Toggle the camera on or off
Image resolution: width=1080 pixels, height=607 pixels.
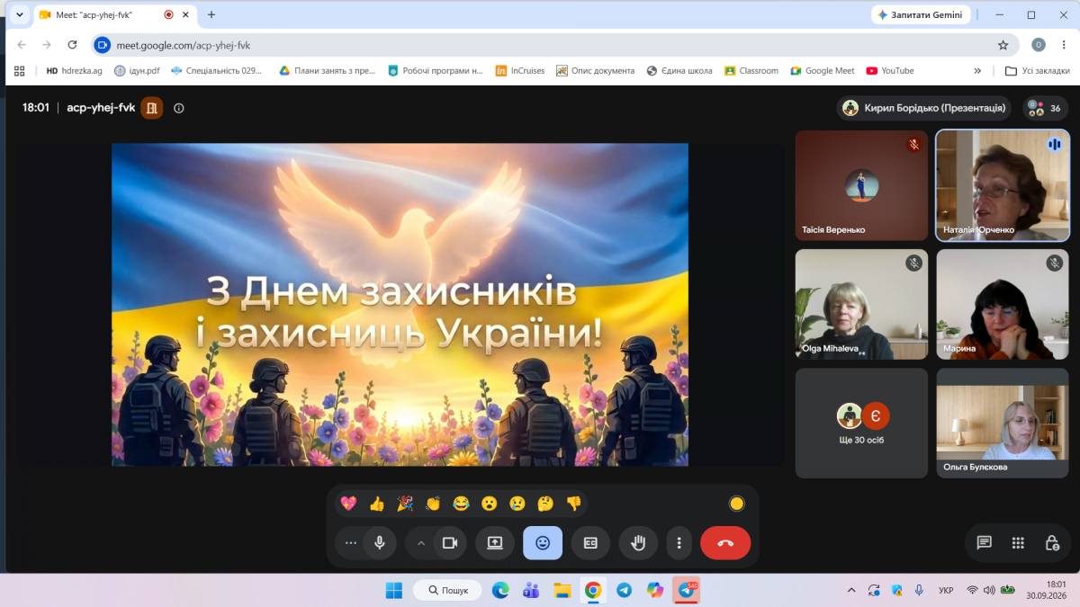tap(450, 543)
